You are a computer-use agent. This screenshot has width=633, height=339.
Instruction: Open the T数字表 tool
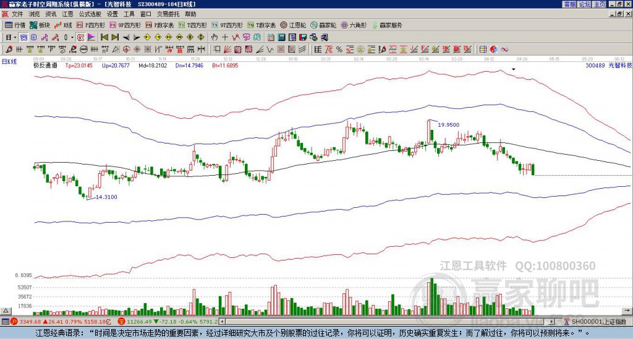[x=262, y=25]
